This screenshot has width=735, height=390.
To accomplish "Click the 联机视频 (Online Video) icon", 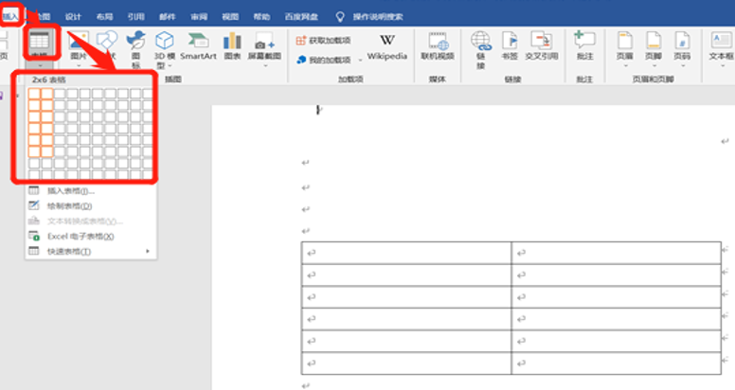I will click(x=438, y=41).
